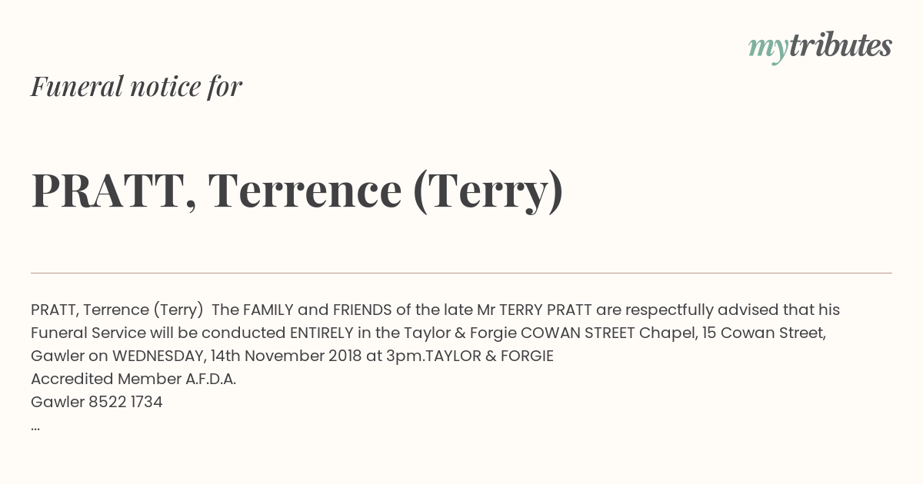The image size is (923, 484).
Task: Click the horizontal divider line
Action: 461,273
